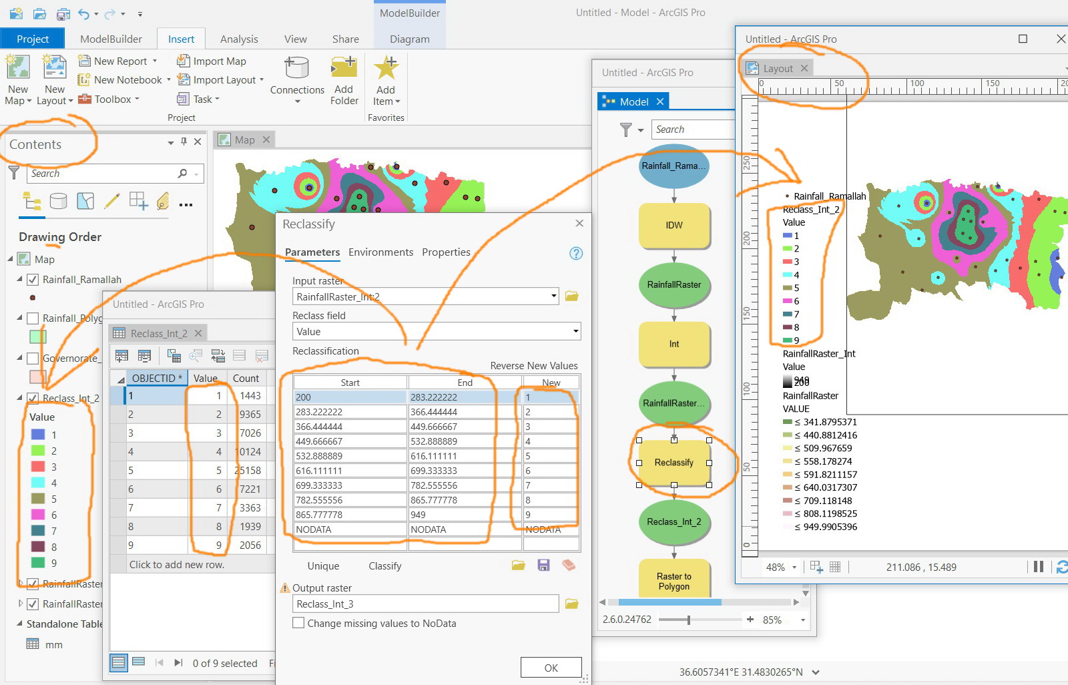Toggle grid display icon in Layout status bar
This screenshot has width=1068, height=685.
(835, 567)
